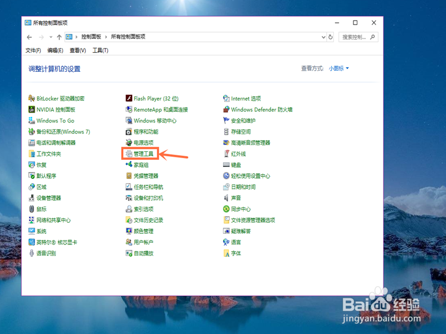
Task: Open BitLocker 驱动器加密 icon
Action: [x=32, y=99]
